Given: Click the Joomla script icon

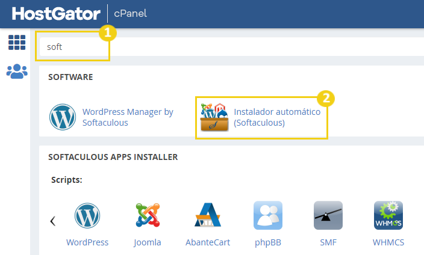Looking at the screenshot, I should 148,215.
